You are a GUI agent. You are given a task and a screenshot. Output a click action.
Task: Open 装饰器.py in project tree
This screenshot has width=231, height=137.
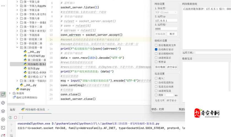point(32,68)
